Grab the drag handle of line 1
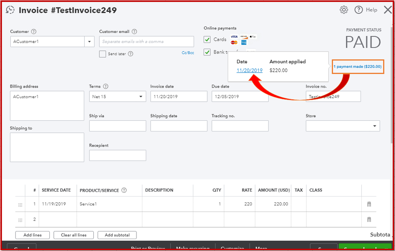 [x=20, y=205]
